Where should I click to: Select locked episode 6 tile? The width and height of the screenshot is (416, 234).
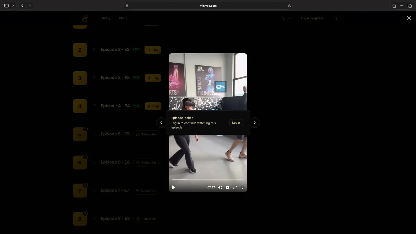[x=80, y=162]
